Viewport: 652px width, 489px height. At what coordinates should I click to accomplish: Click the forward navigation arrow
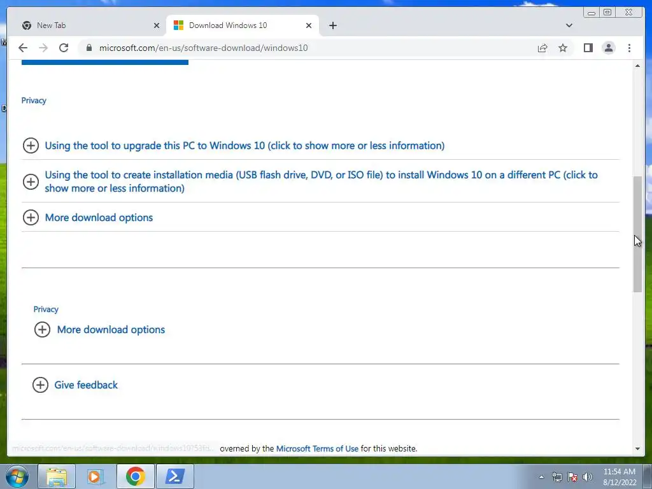(43, 48)
